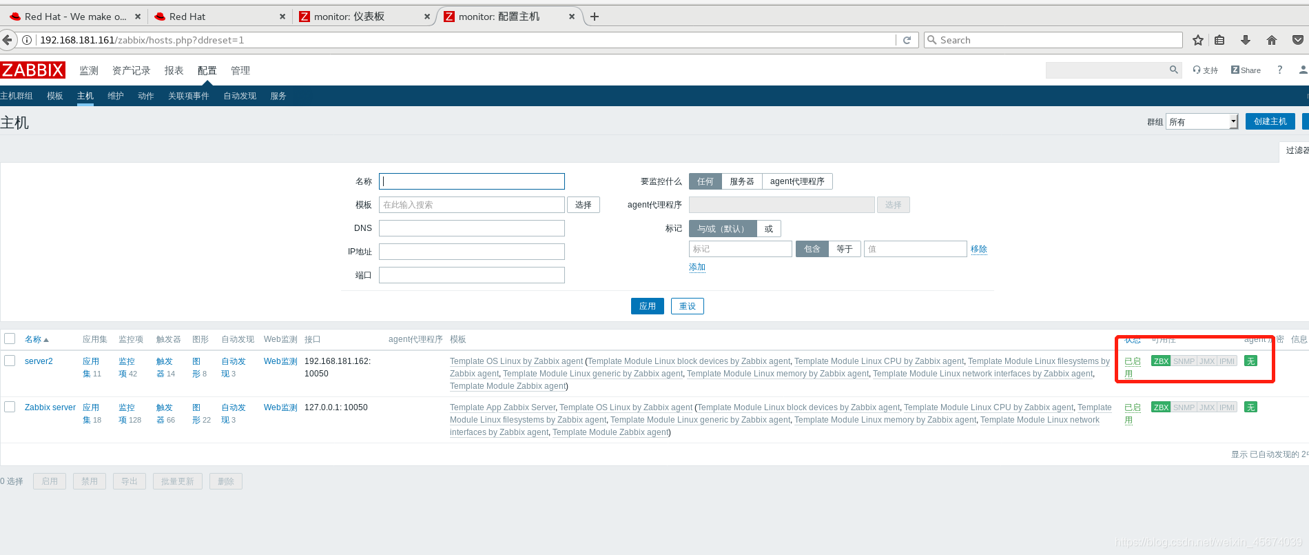Click SNMP availability badge for server2
1309x555 pixels.
pos(1184,361)
